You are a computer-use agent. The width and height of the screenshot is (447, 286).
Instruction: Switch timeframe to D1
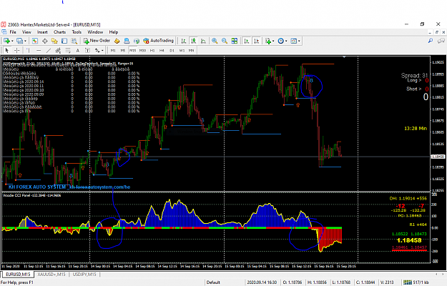172,51
